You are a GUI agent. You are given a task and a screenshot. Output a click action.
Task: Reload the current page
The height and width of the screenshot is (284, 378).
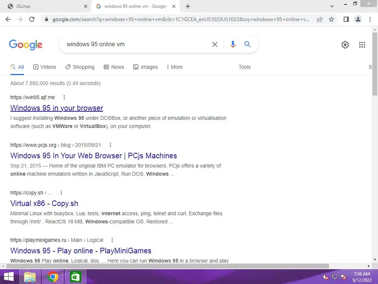tap(32, 19)
